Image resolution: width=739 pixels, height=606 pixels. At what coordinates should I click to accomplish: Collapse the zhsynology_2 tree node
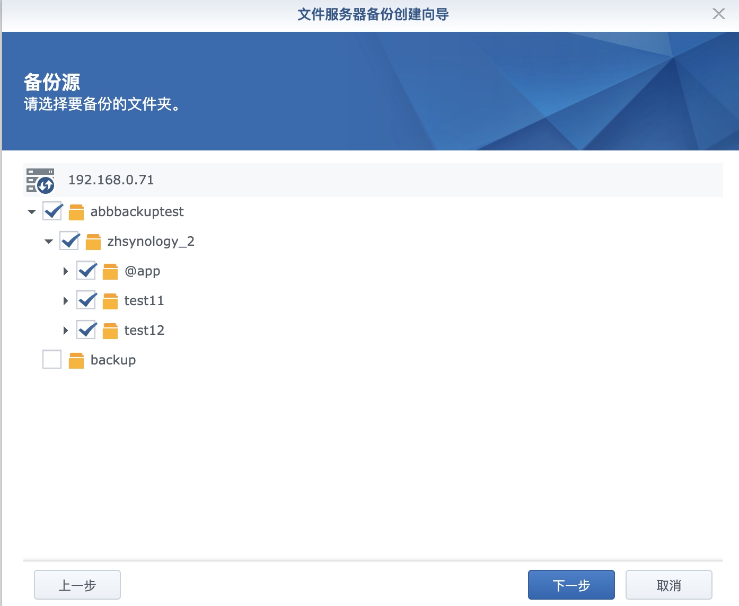click(x=49, y=242)
